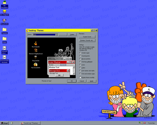Click the leftmost system tray icon
The width and height of the screenshot is (157, 125).
140,123
